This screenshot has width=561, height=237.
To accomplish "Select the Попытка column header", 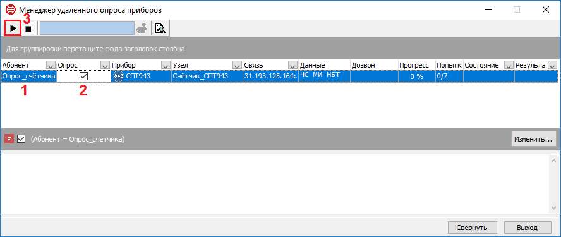I will (449, 65).
